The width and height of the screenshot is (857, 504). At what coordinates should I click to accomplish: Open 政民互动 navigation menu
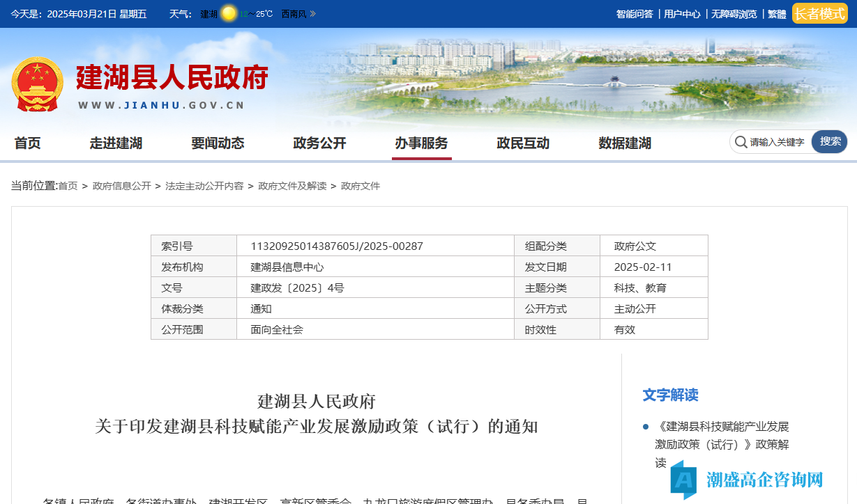tap(523, 143)
